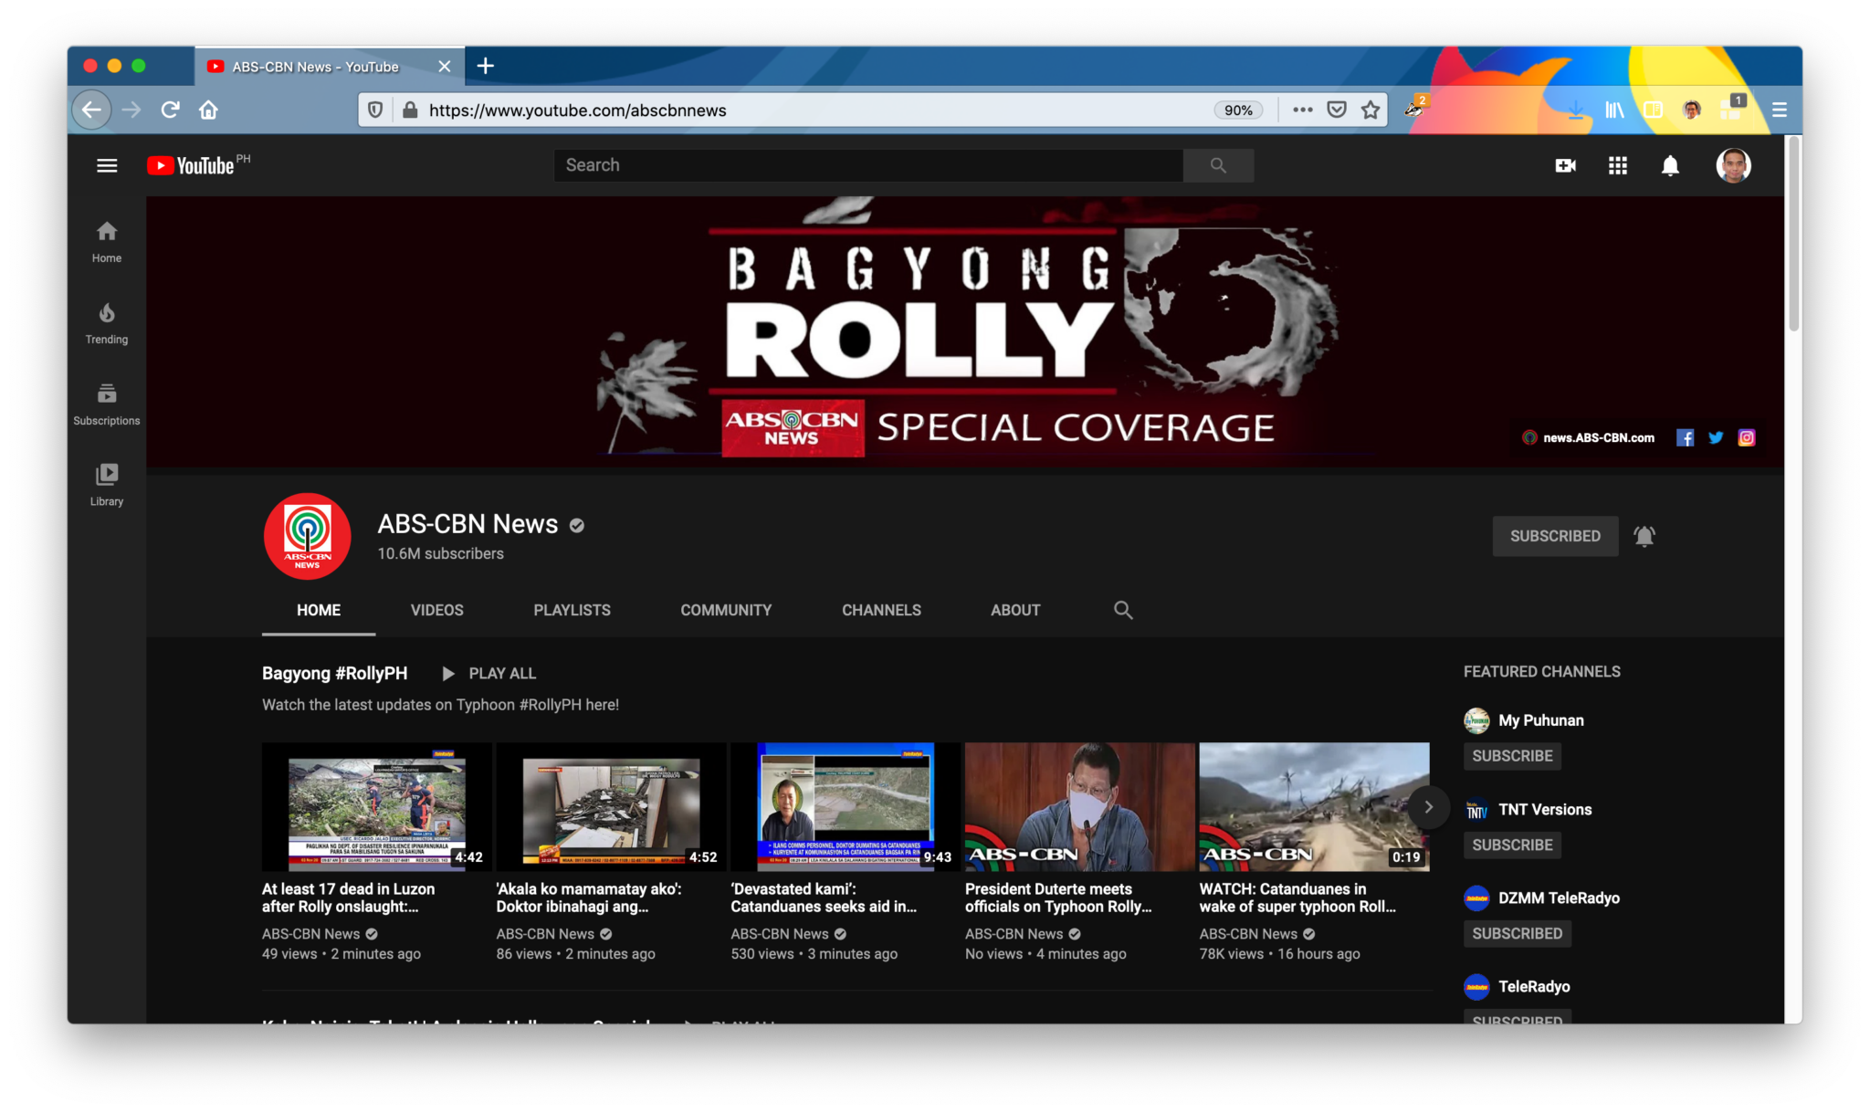Click '10.6M subscribers' text
The width and height of the screenshot is (1870, 1113).
[440, 553]
